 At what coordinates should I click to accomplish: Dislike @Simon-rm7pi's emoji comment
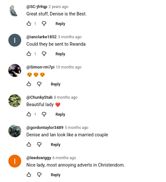tap(39, 84)
